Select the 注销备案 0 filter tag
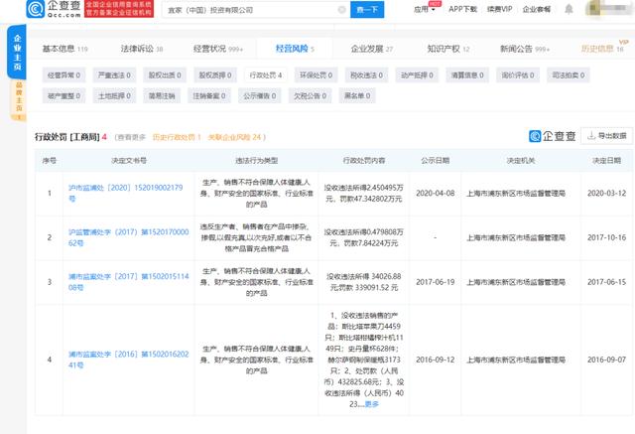 (x=209, y=95)
